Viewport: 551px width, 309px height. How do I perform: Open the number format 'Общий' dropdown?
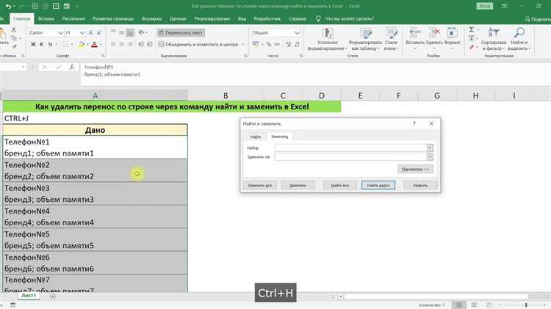tap(297, 32)
